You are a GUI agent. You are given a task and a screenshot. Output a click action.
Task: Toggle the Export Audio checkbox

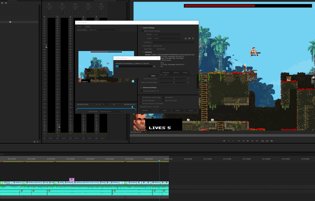[x=155, y=49]
